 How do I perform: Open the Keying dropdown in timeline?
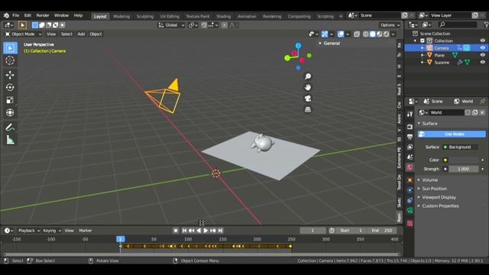click(x=52, y=231)
